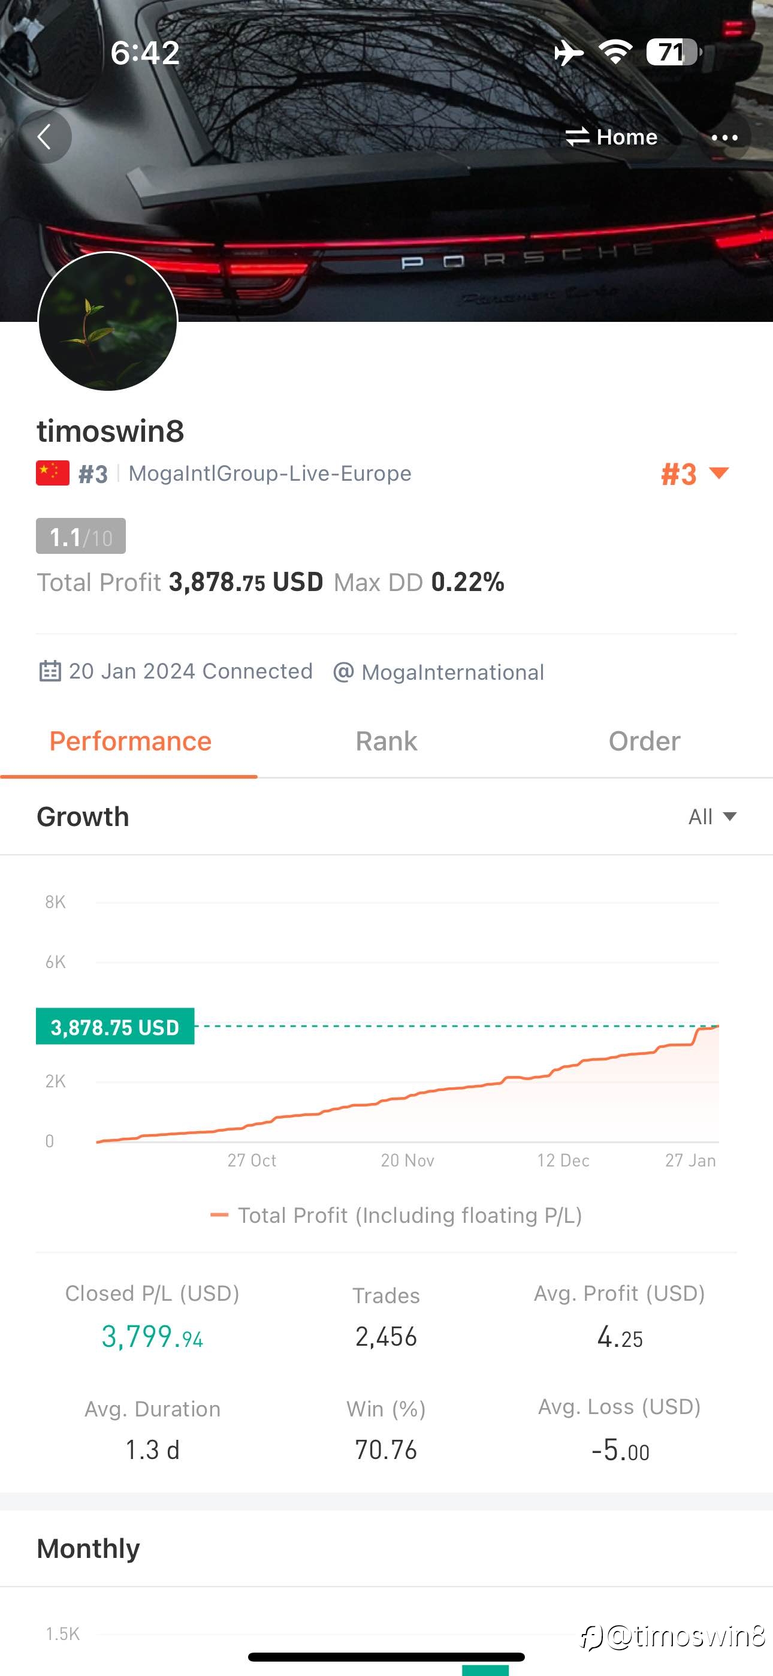The image size is (773, 1676).
Task: Switch to the Rank tab
Action: [x=386, y=741]
